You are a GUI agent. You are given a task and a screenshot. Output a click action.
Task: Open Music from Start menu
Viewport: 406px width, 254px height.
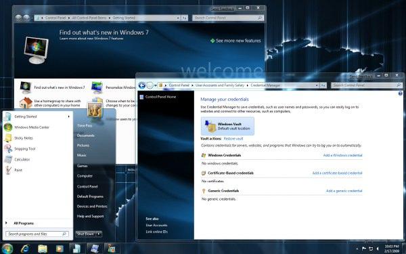tap(82, 155)
